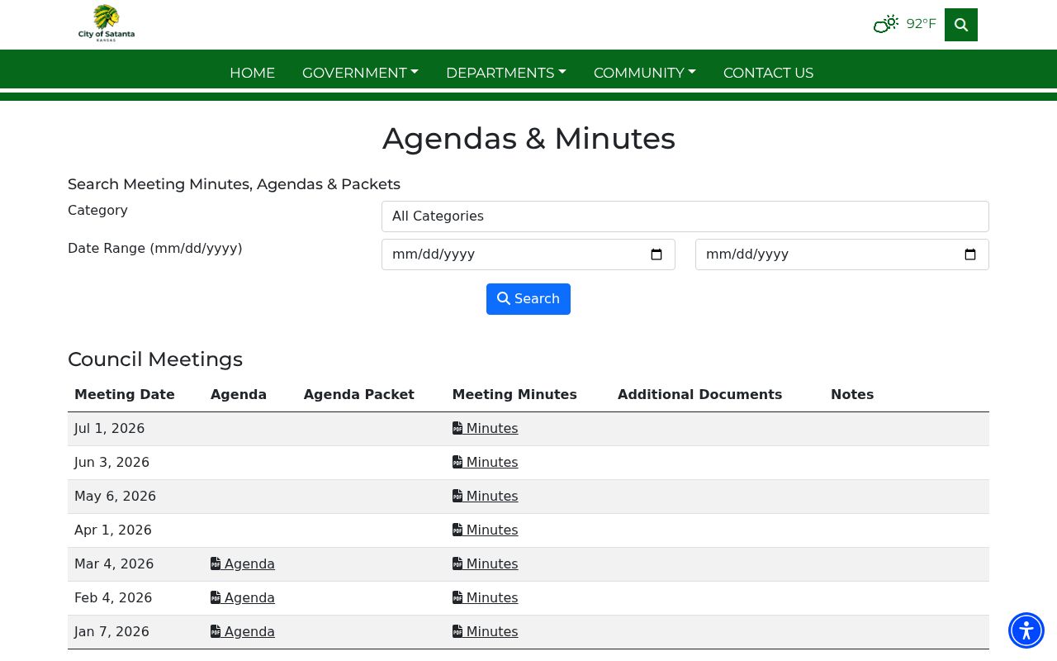Open the end date calendar picker
Viewport: 1057px width, 661px height.
(970, 254)
